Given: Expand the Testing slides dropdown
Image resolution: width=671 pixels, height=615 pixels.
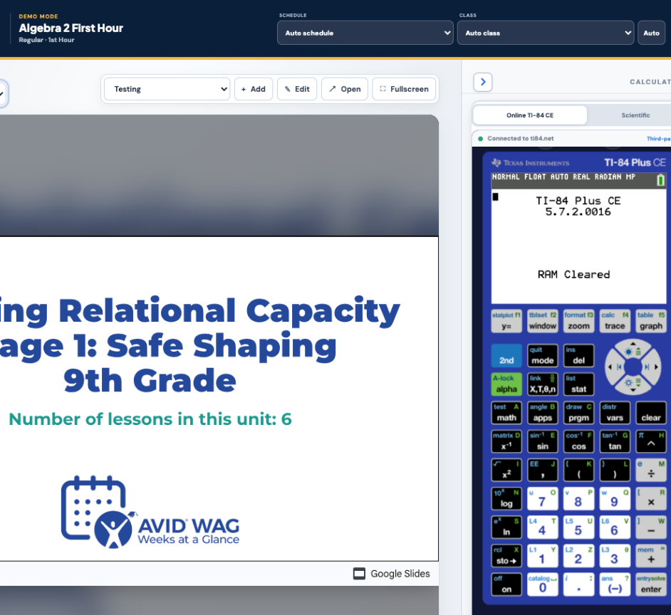Looking at the screenshot, I should [x=167, y=89].
